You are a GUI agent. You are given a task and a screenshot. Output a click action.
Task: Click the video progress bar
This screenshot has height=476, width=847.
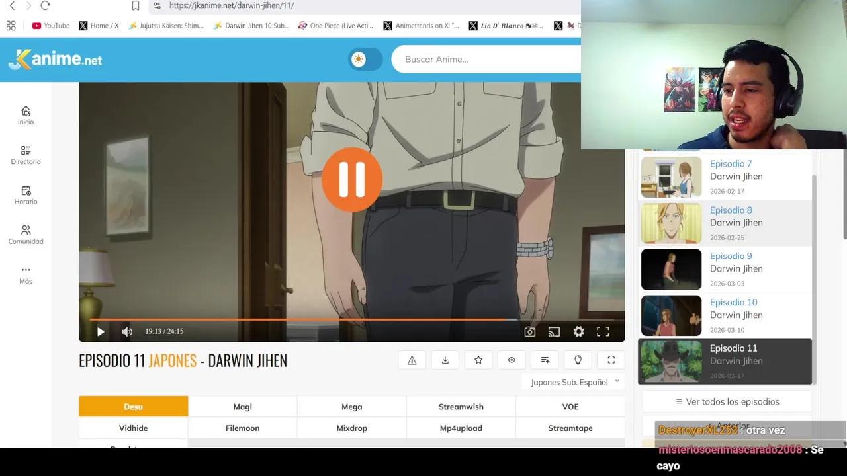click(x=351, y=319)
